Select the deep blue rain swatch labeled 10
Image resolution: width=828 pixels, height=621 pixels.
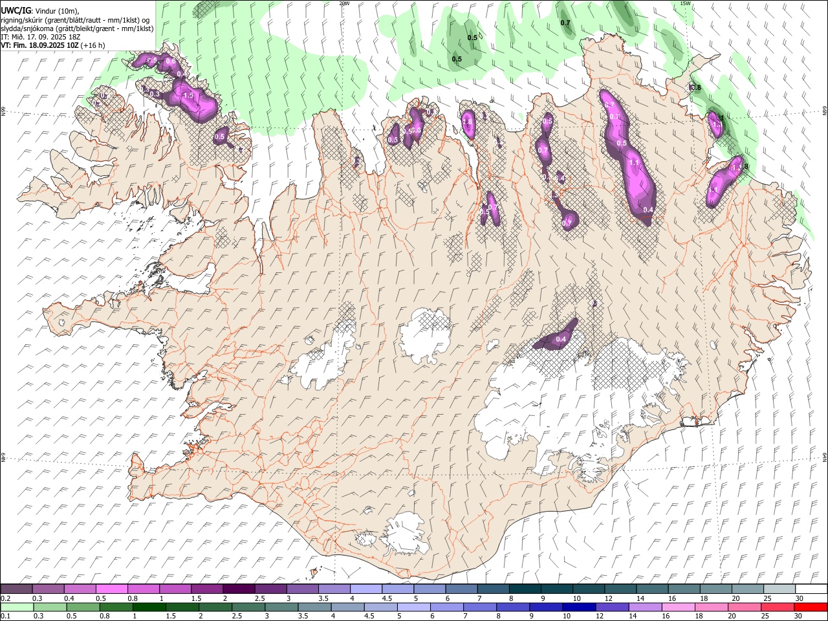coord(580,607)
